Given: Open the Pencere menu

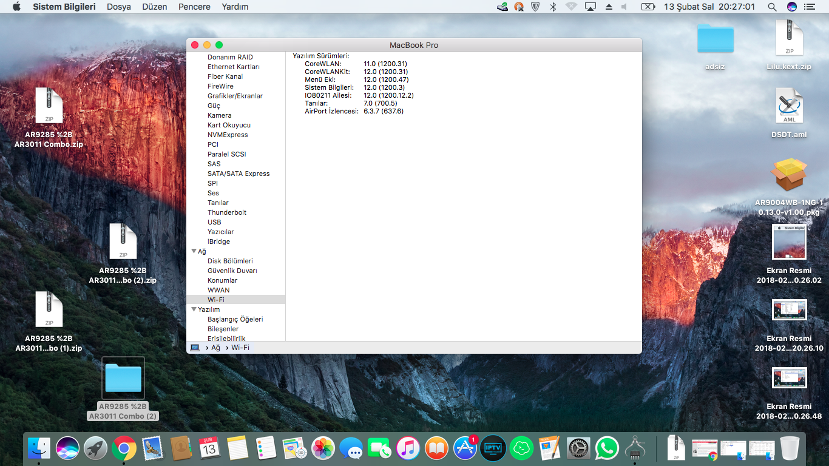Looking at the screenshot, I should [x=194, y=7].
